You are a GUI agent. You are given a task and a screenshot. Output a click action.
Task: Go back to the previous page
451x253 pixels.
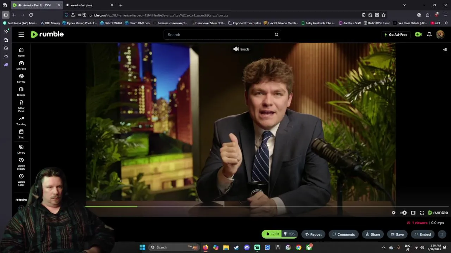pos(14,15)
